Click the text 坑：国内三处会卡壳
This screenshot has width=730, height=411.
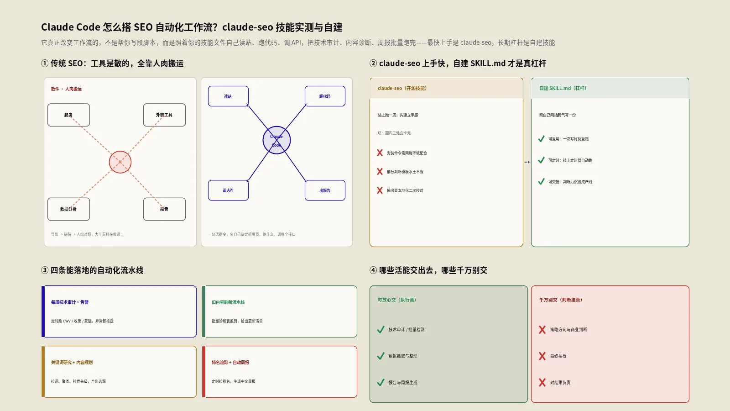394,133
